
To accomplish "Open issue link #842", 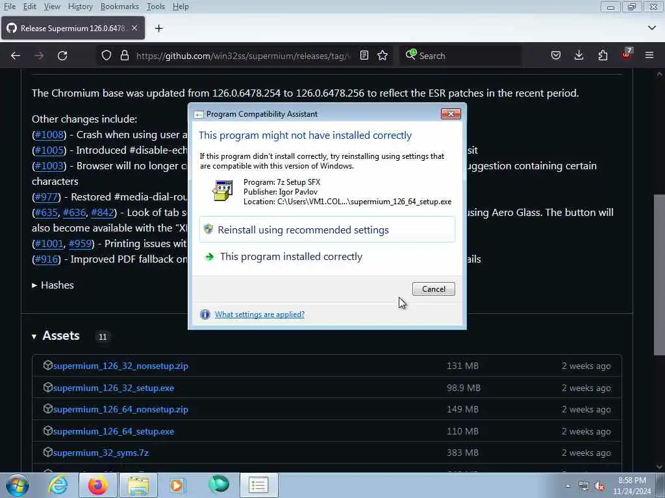I will (x=103, y=213).
